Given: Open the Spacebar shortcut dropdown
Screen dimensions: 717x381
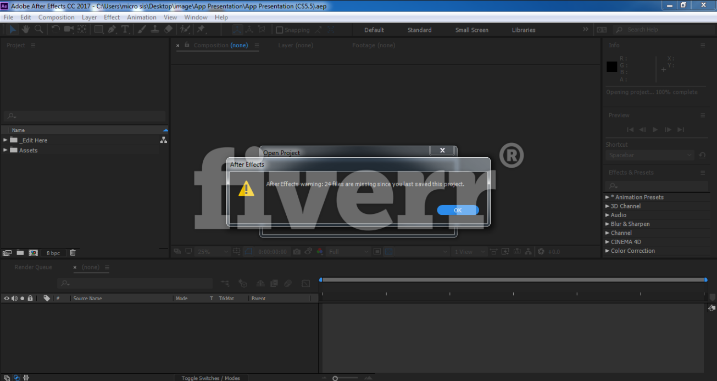Looking at the screenshot, I should (650, 156).
